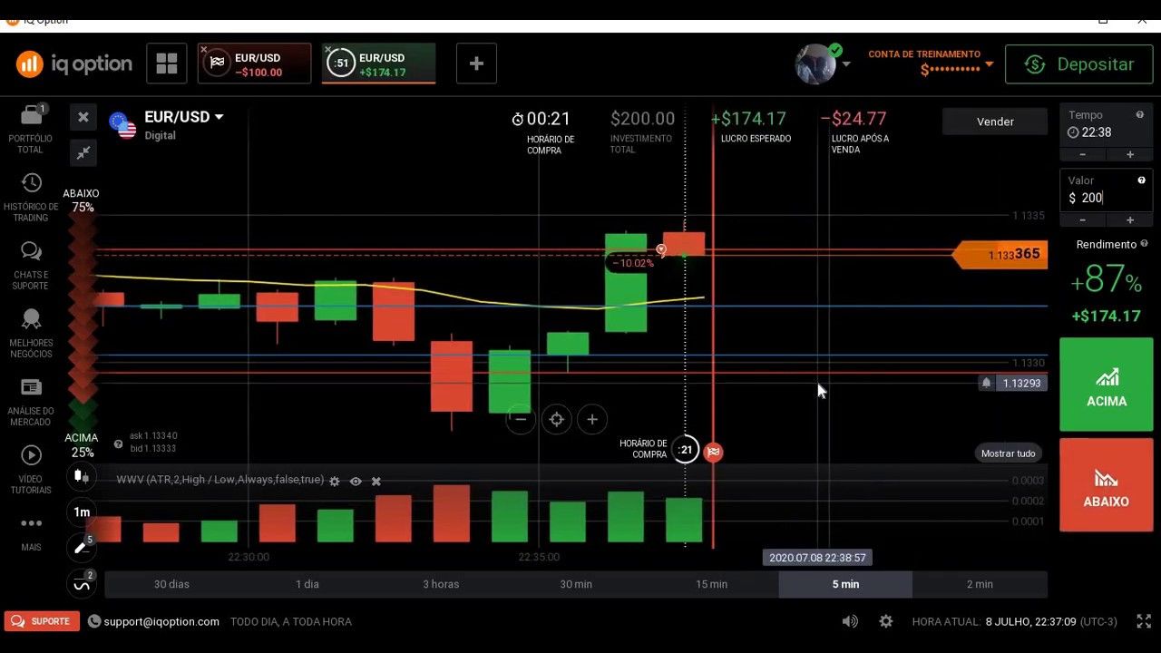Click the Depositar button

point(1078,64)
